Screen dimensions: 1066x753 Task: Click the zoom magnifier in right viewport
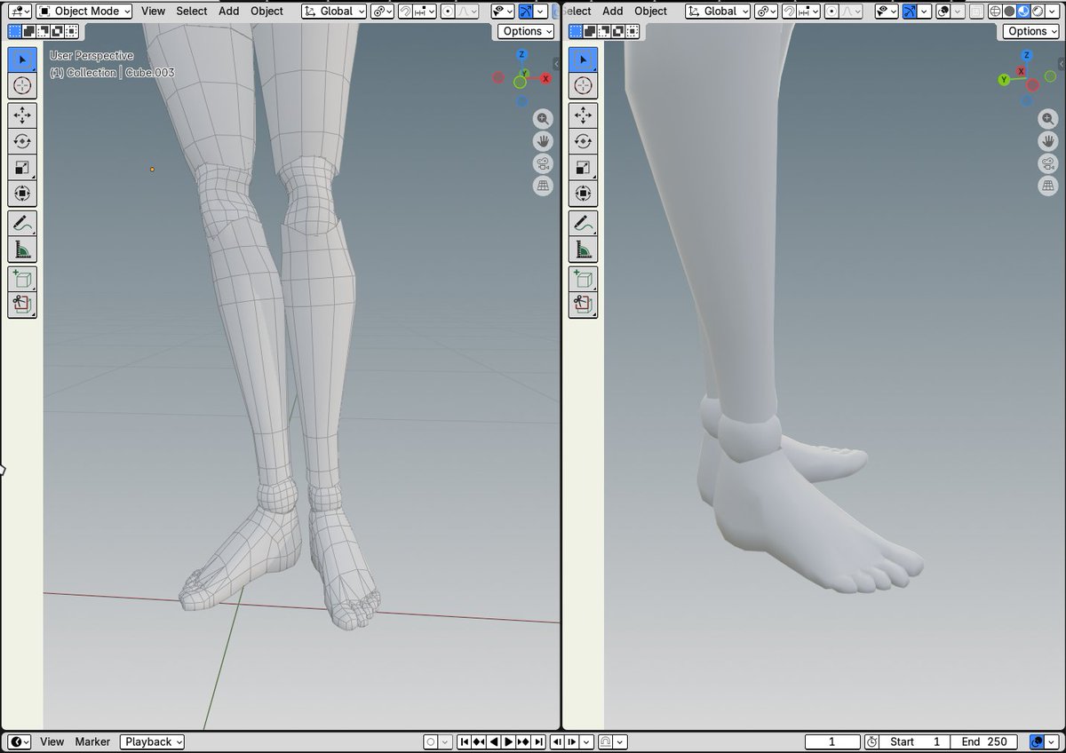pyautogui.click(x=1048, y=119)
